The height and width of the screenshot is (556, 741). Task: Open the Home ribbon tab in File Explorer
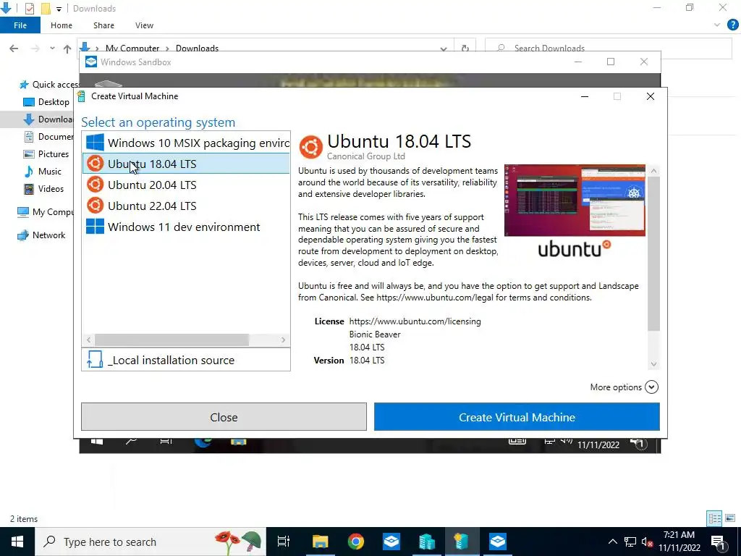(62, 25)
